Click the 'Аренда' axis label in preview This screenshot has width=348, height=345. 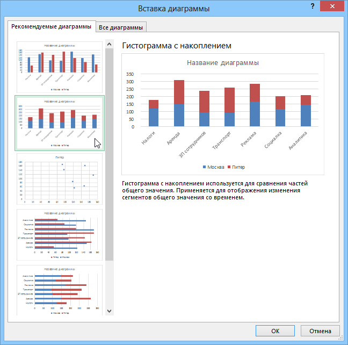(173, 138)
